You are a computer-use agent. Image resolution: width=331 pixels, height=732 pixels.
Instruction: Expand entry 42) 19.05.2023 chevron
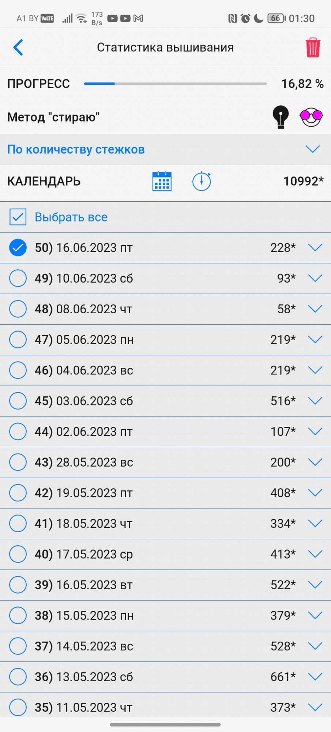tap(315, 493)
